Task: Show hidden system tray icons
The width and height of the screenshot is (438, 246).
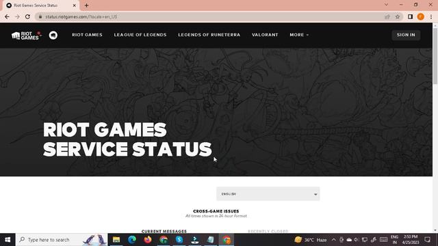Action: coord(334,240)
